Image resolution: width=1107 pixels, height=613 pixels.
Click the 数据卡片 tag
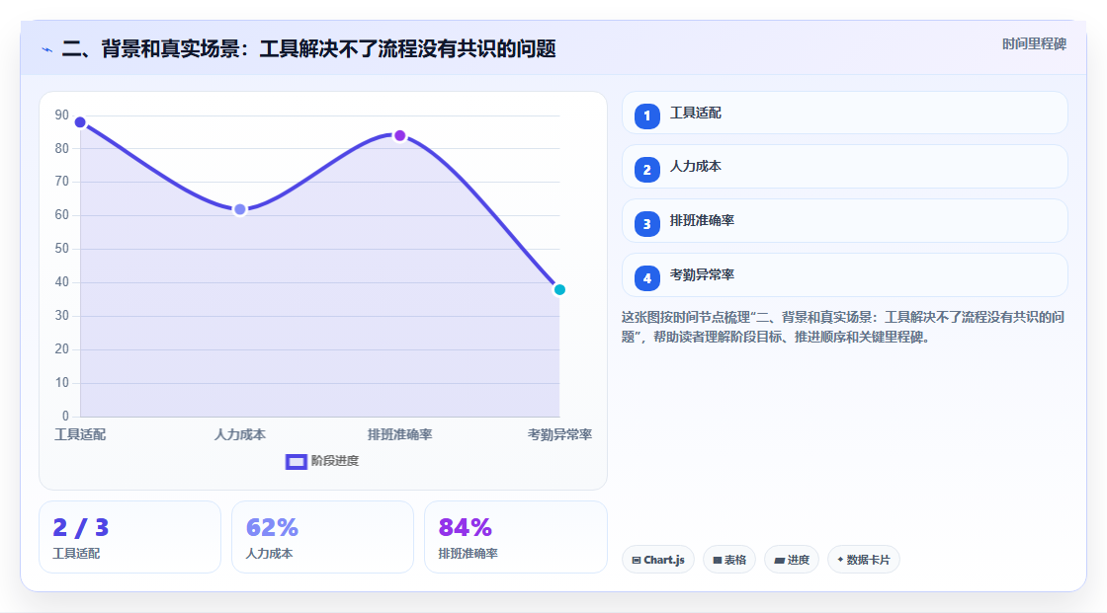tap(864, 560)
